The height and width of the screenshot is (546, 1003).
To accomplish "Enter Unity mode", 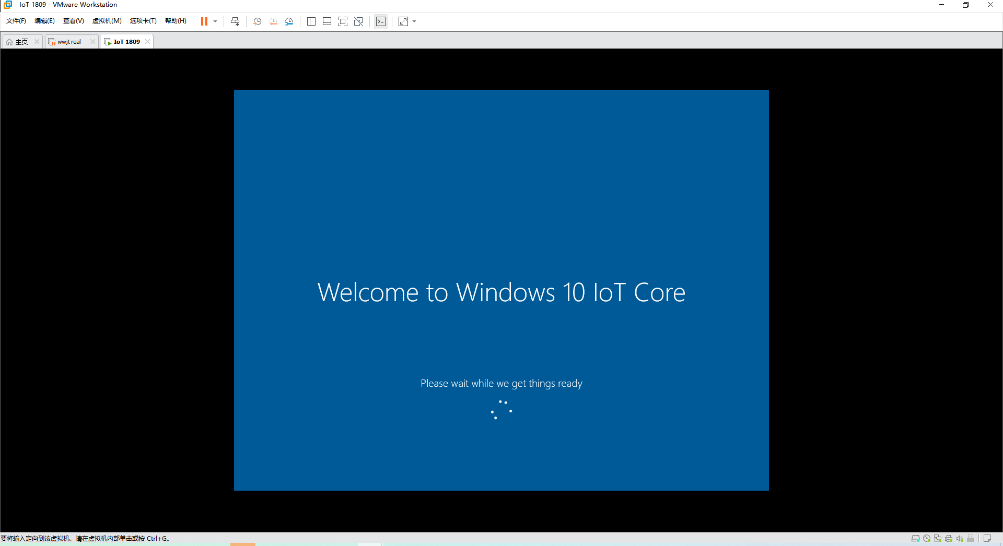I will tap(358, 21).
